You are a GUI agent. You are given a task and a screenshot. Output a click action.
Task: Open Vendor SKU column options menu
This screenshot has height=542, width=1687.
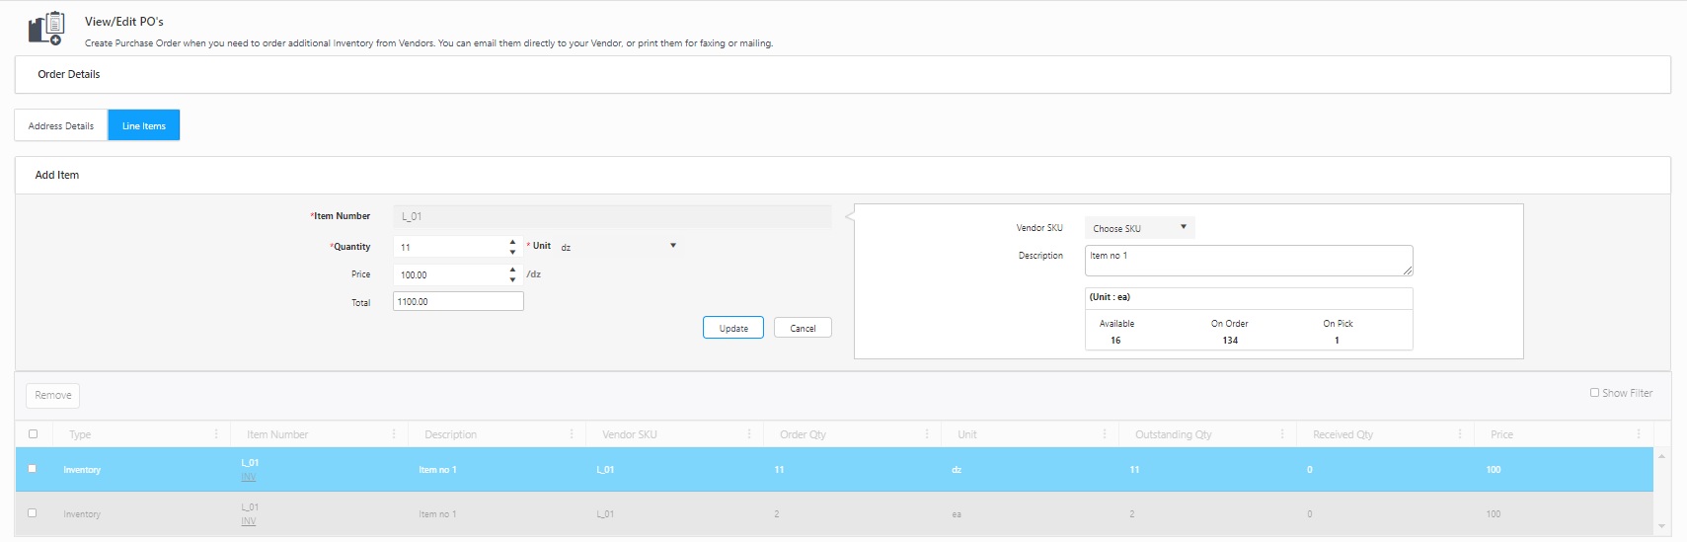[749, 434]
